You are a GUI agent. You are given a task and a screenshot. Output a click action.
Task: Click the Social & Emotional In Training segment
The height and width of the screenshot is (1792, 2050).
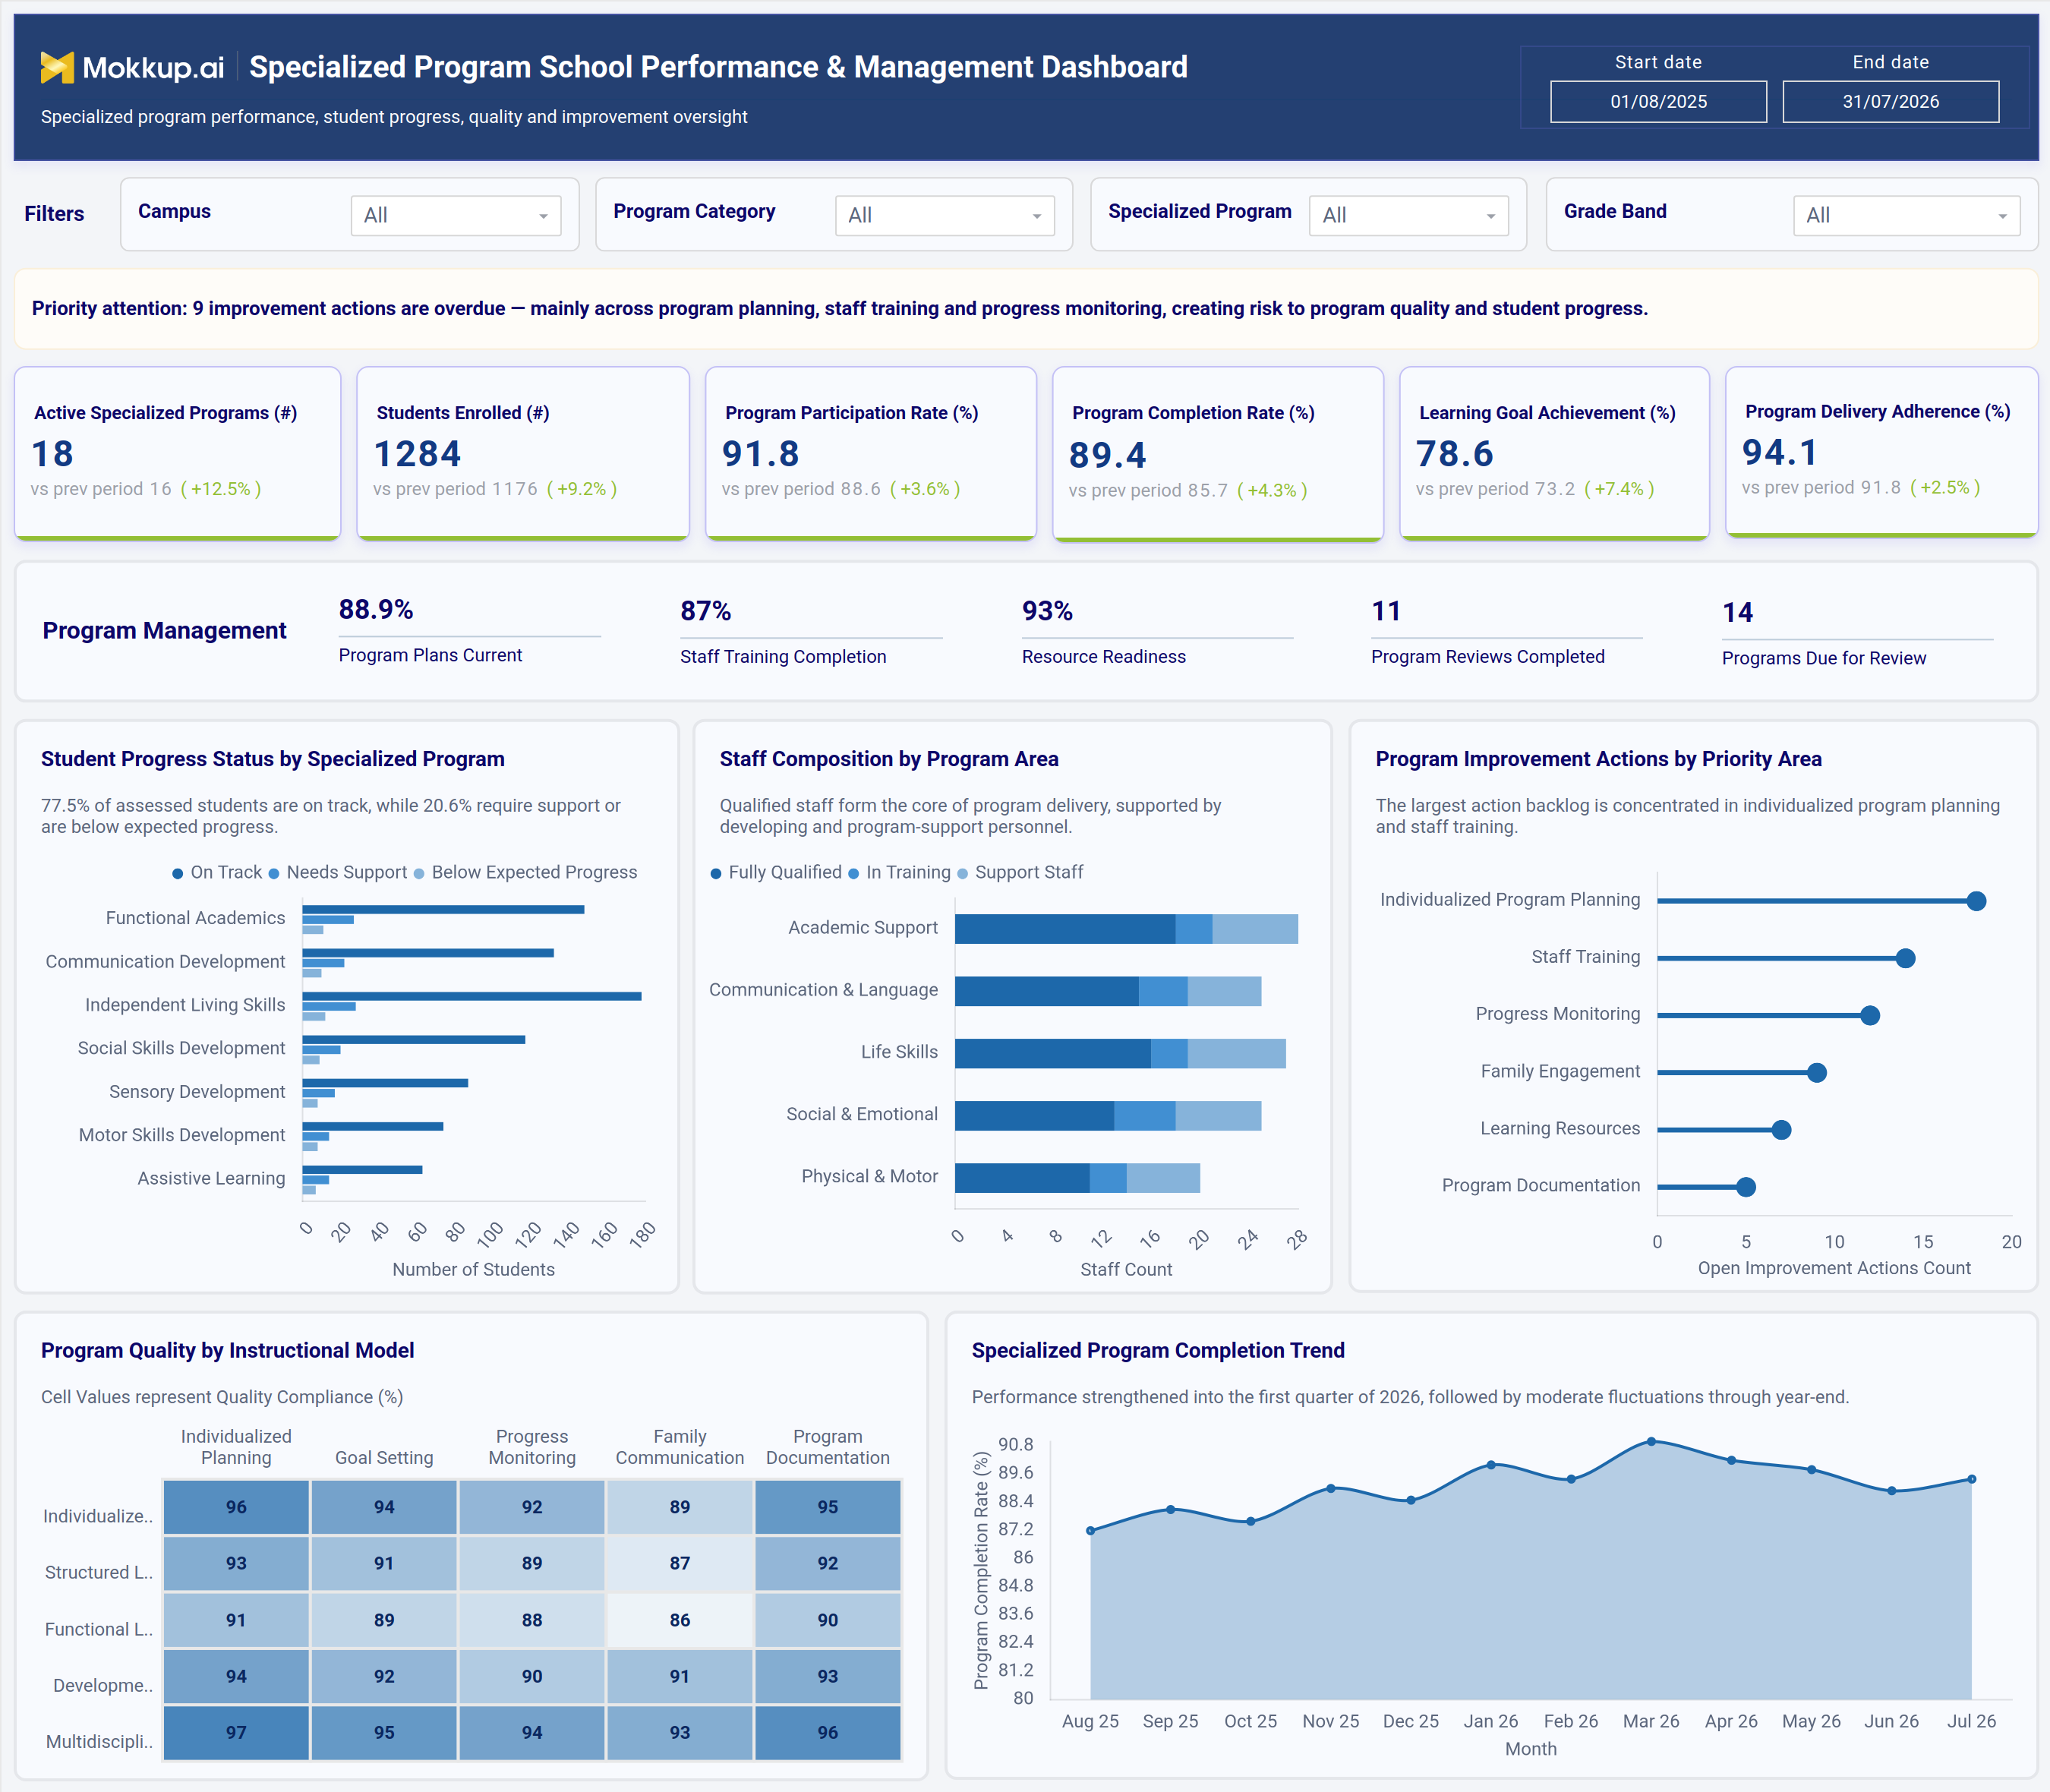[1145, 1116]
